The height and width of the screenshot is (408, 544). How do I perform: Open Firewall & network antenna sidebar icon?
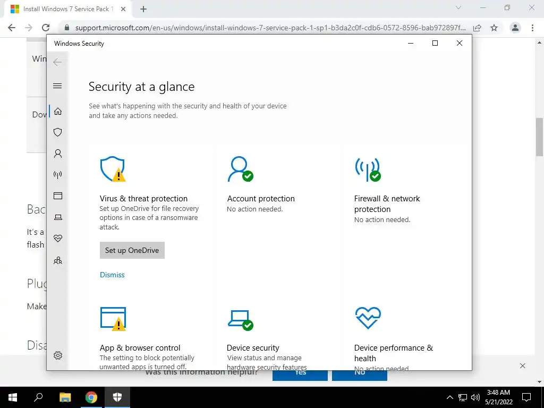pyautogui.click(x=57, y=174)
